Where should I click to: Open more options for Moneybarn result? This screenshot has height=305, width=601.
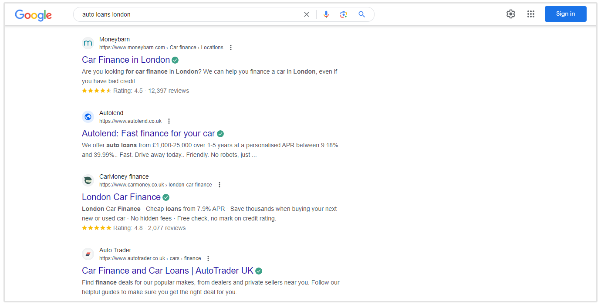(231, 47)
